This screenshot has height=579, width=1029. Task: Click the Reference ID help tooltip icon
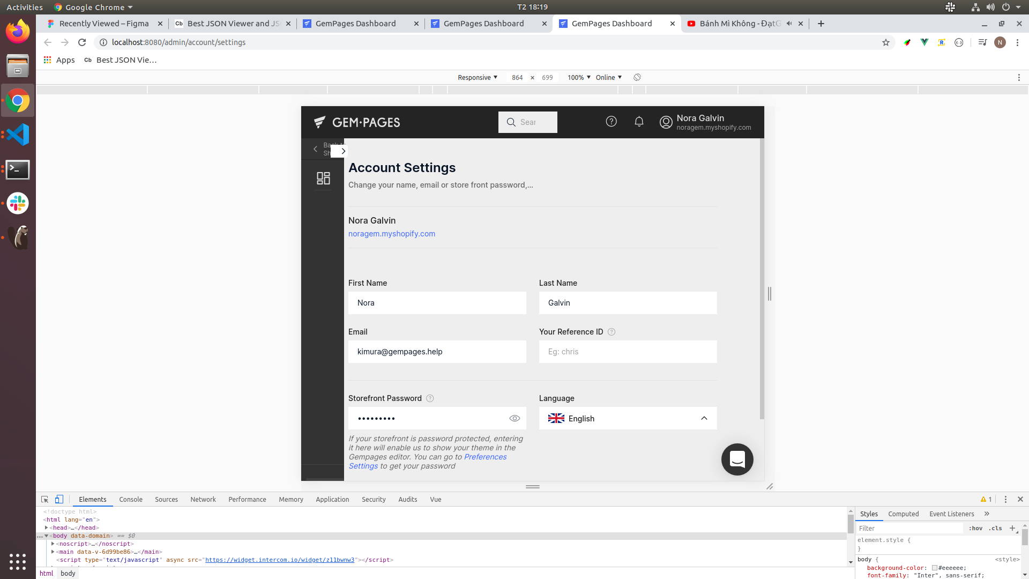pyautogui.click(x=612, y=332)
